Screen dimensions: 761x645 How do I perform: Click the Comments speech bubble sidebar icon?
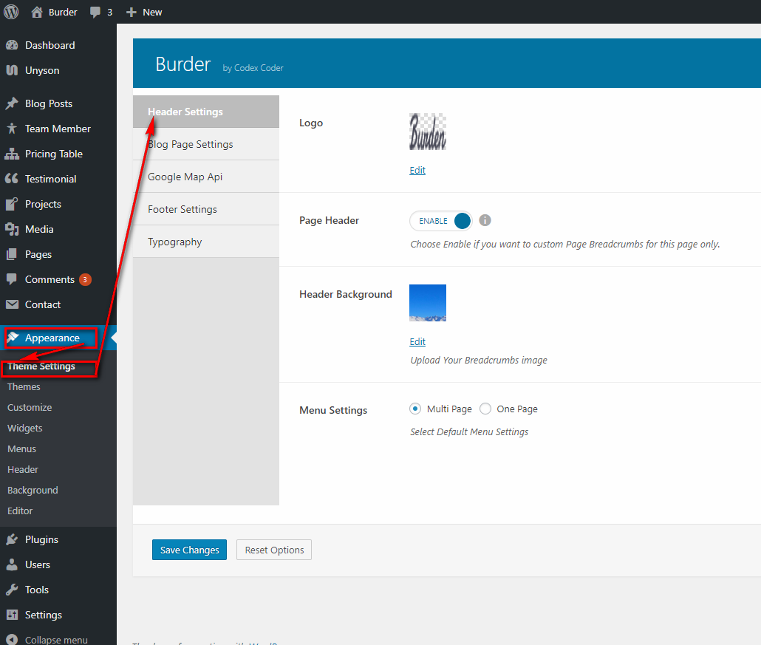12,279
